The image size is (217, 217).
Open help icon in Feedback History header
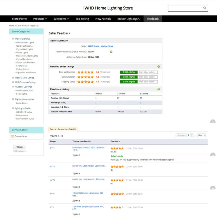click(159, 89)
